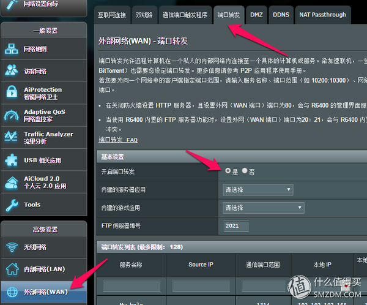Open AiProtection 智能网络卫士 menu item
The width and height of the screenshot is (367, 305).
click(x=44, y=93)
